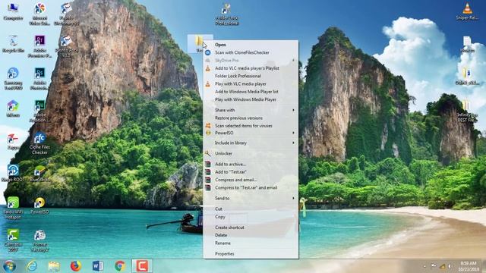This screenshot has height=273, width=486.
Task: Expand the PowerISO submenu
Action: pyautogui.click(x=251, y=133)
